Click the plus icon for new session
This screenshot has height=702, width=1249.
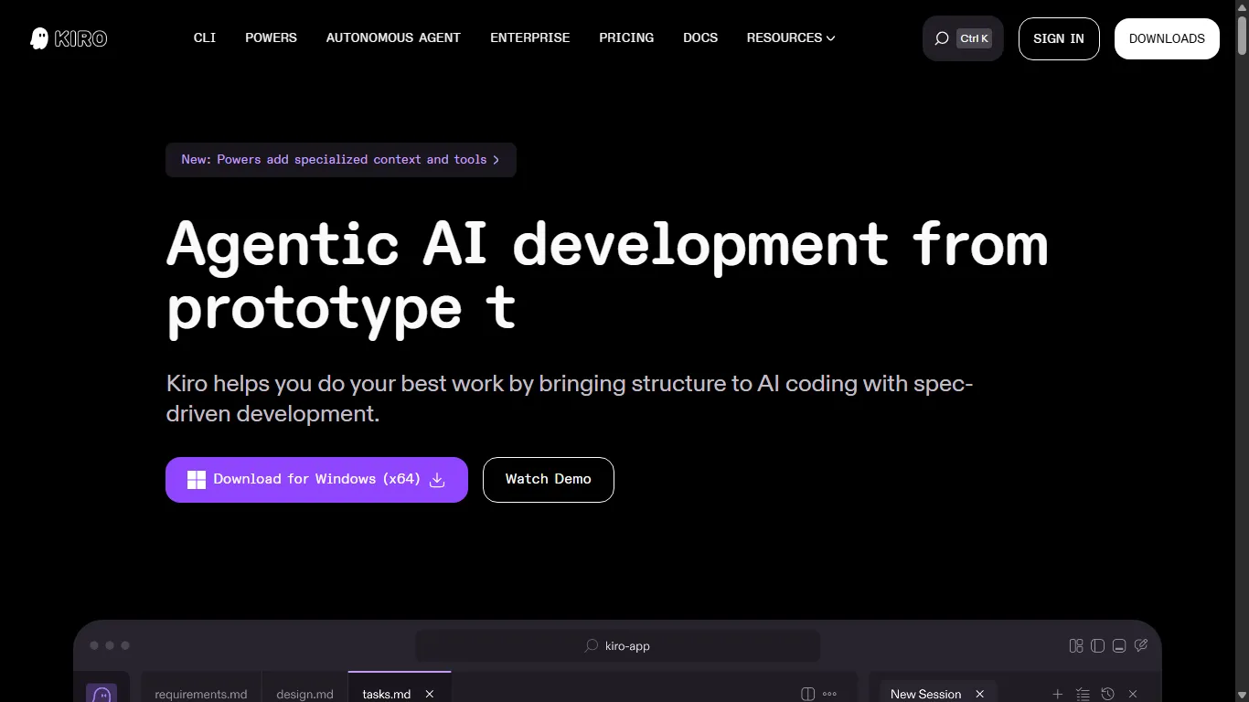pos(1058,694)
